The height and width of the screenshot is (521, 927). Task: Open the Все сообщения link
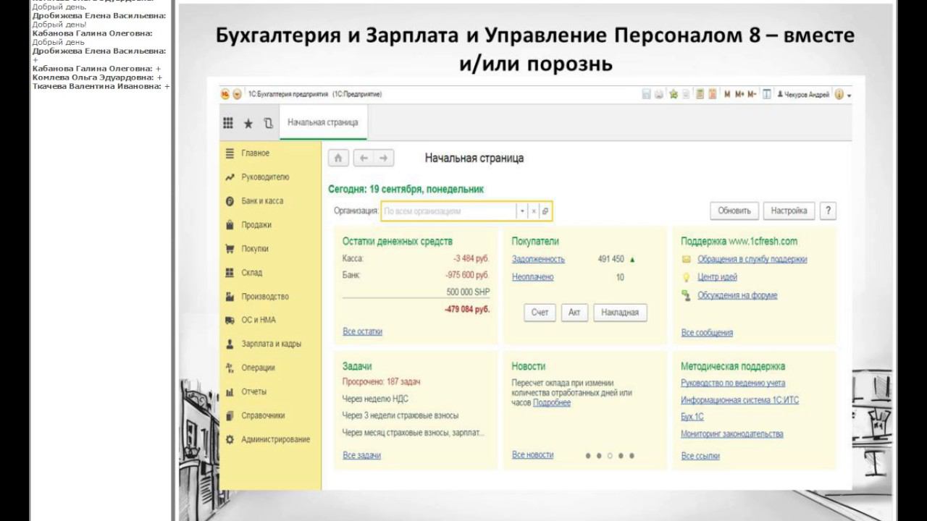click(x=707, y=333)
